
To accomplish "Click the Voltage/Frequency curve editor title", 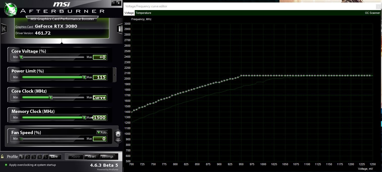I will (x=146, y=6).
